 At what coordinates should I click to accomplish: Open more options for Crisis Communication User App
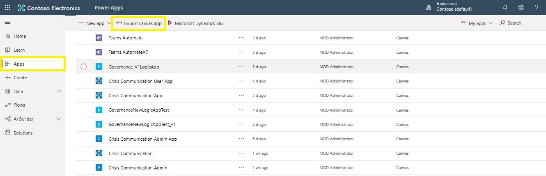pos(241,81)
